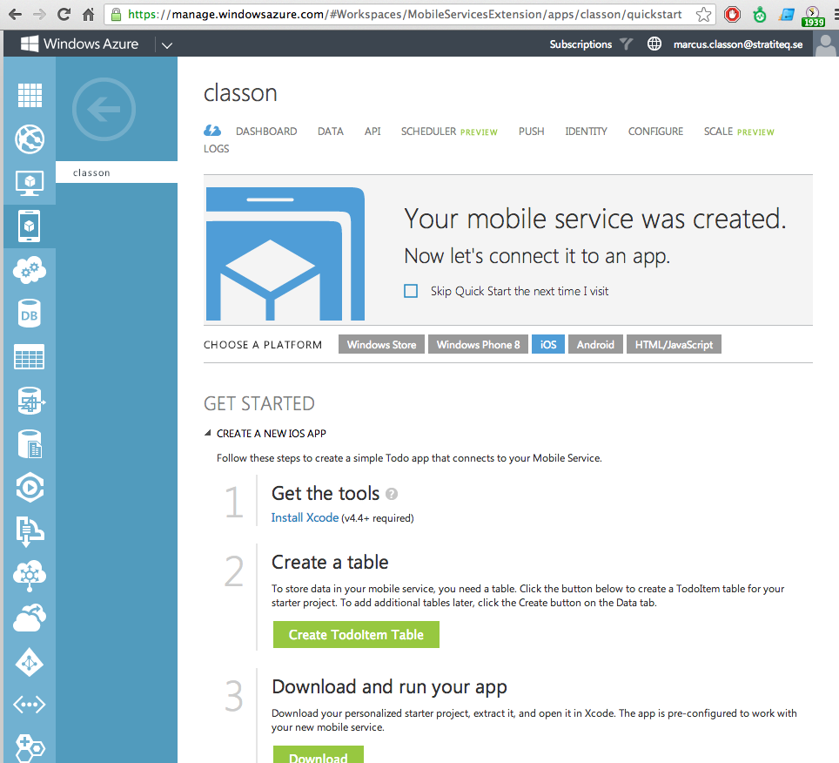Expand the Windows Azure dropdown chevron
Screen dimensions: 839x763
[x=167, y=45]
